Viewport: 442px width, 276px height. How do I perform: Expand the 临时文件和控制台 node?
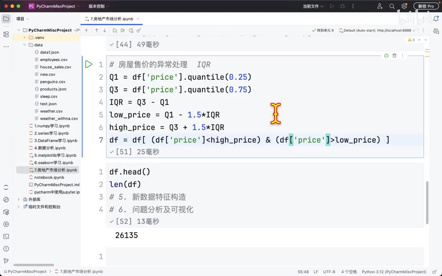point(18,207)
